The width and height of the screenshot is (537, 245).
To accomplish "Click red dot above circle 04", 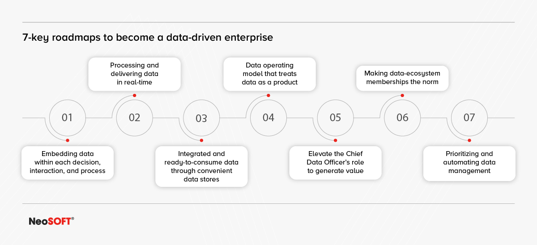I will click(268, 95).
